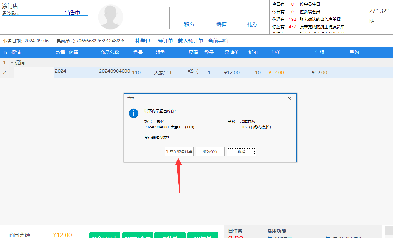Screen dimensions: 393x238
Task: Click the 生成全渠道订单 button
Action: (x=179, y=152)
